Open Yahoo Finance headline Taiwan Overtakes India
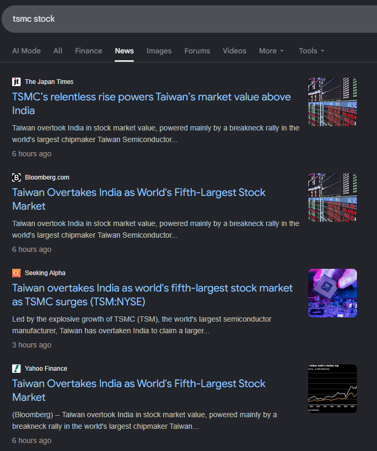The height and width of the screenshot is (451, 377). tap(139, 390)
